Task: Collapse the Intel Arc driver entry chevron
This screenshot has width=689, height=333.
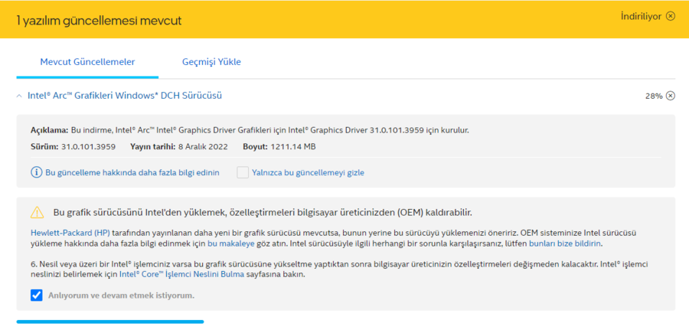Action: click(19, 96)
